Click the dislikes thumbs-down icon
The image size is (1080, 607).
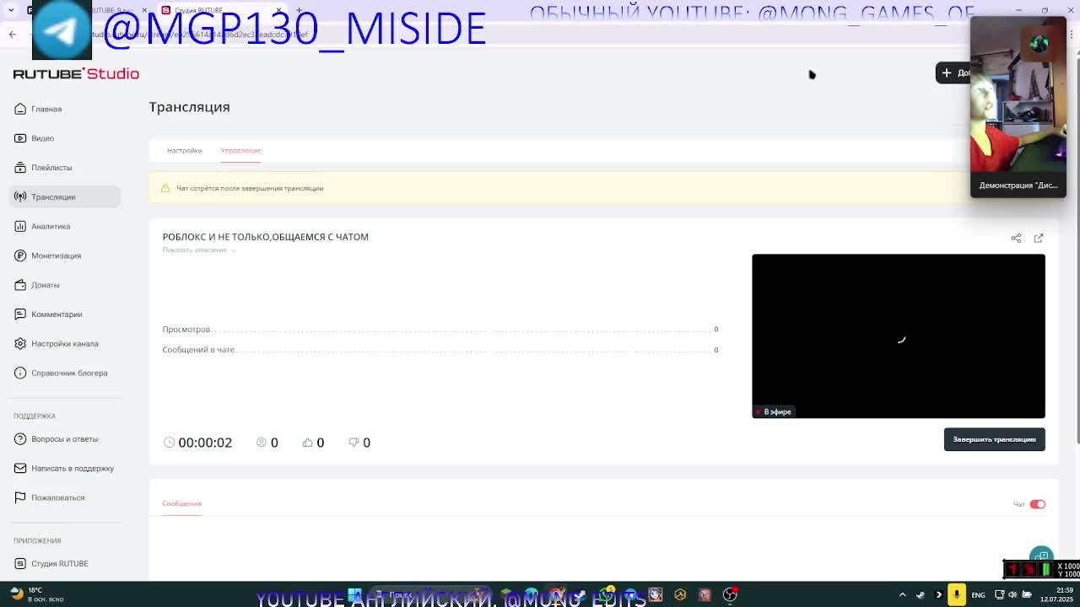pos(354,443)
